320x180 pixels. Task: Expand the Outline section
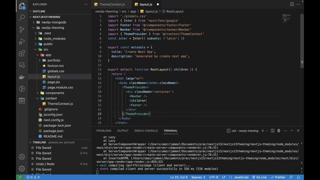[x=39, y=11]
